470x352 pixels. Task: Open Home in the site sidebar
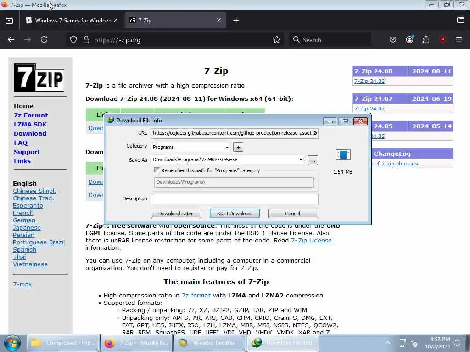point(24,106)
